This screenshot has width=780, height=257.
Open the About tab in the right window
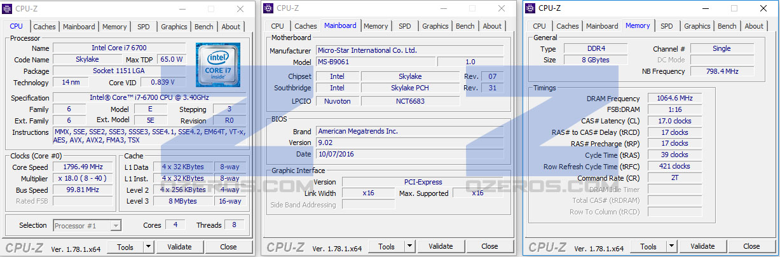pos(754,27)
